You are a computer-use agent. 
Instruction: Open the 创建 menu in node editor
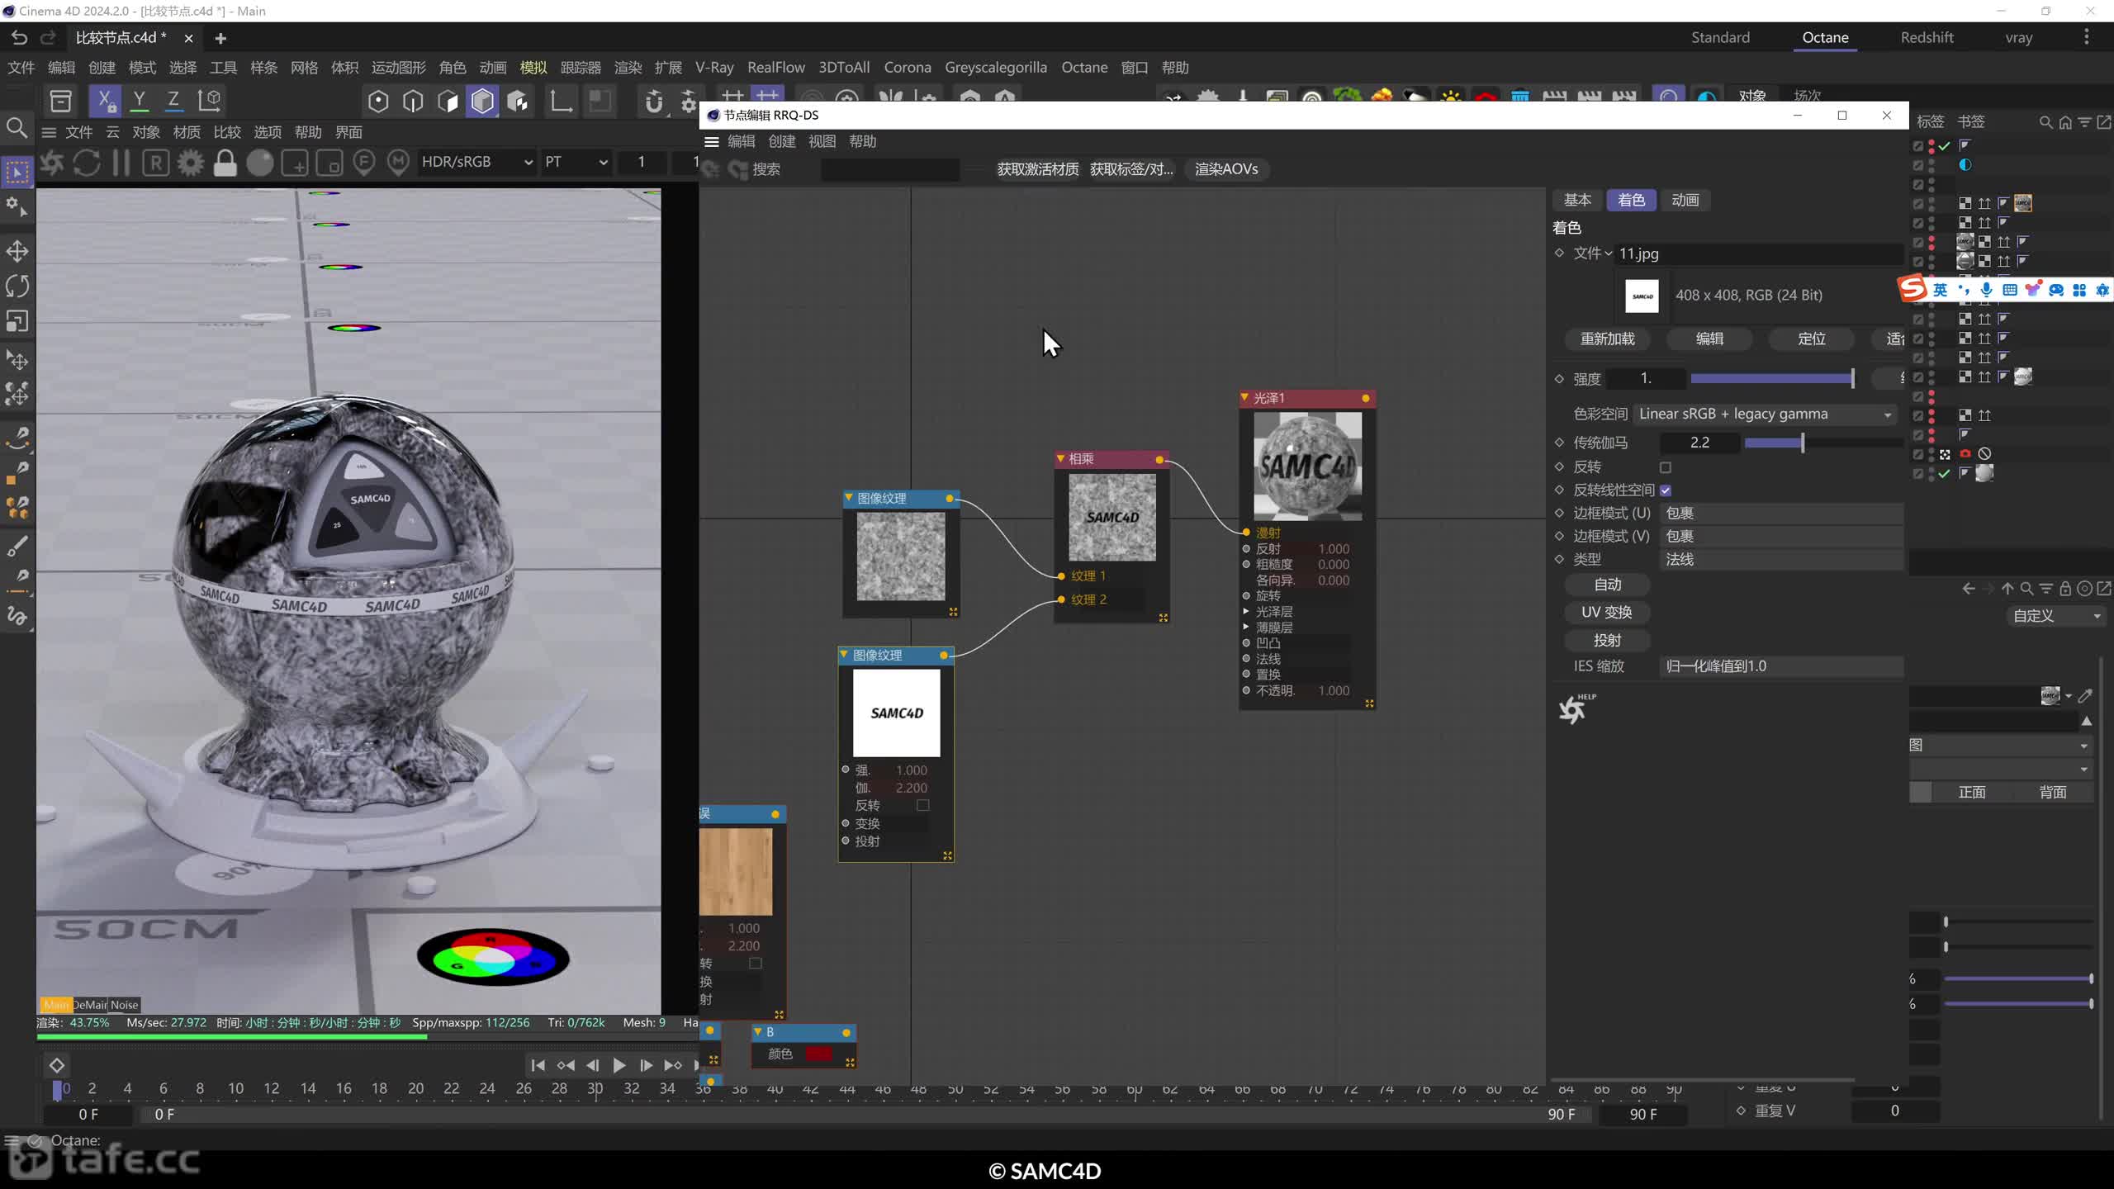[x=781, y=141]
